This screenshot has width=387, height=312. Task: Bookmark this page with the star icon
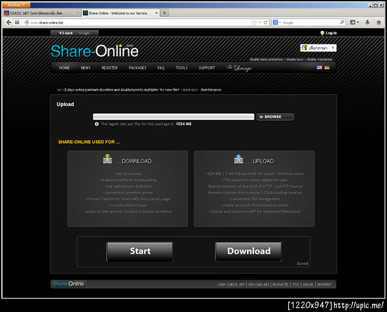click(253, 23)
